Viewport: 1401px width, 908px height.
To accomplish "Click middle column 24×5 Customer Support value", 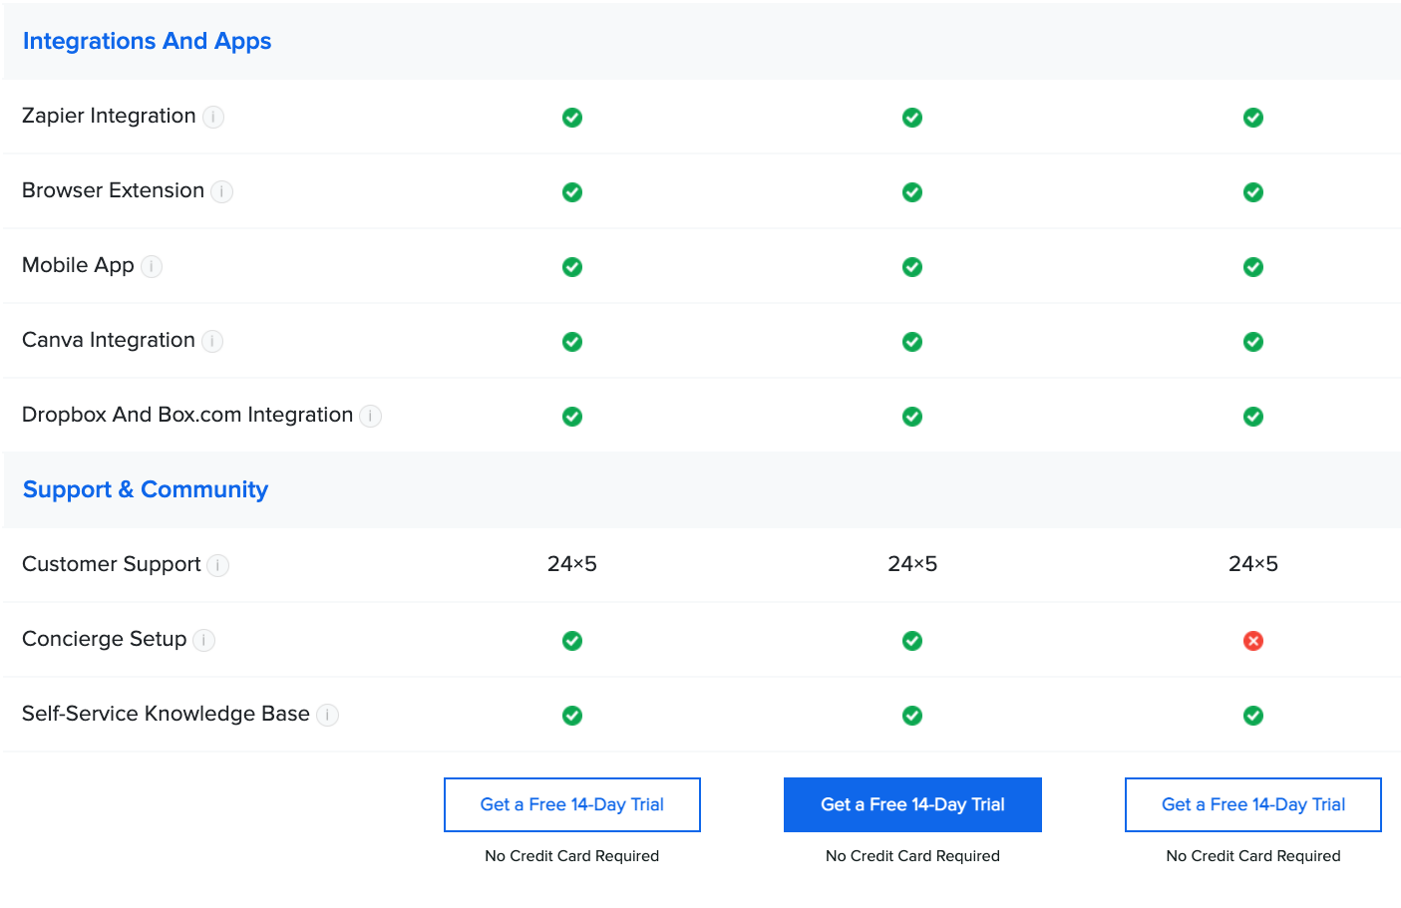I will coord(912,564).
